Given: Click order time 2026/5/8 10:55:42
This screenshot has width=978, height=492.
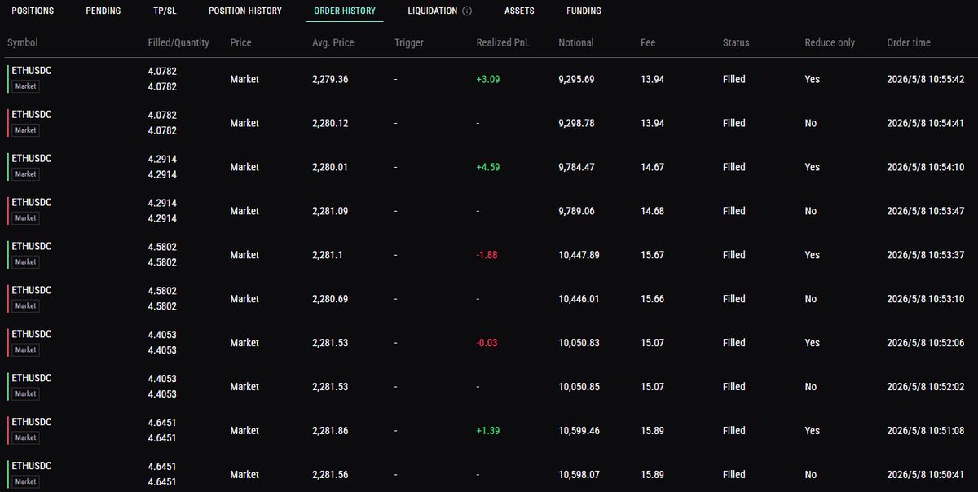Looking at the screenshot, I should 924,79.
